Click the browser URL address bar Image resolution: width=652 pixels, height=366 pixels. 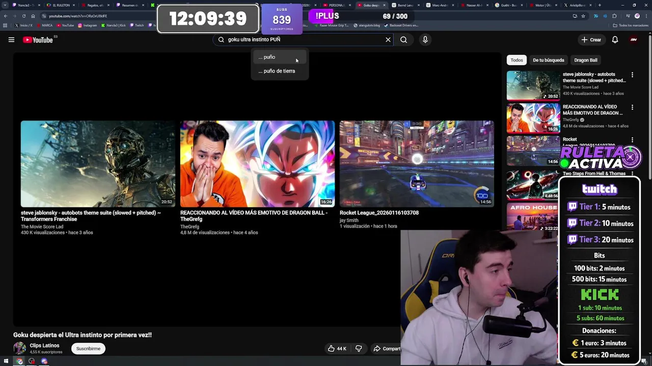[306, 16]
